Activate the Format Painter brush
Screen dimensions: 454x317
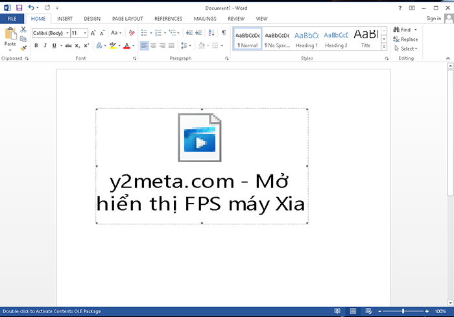(23, 48)
